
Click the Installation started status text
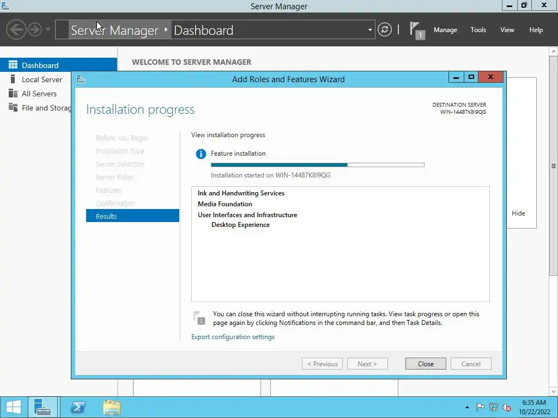270,175
